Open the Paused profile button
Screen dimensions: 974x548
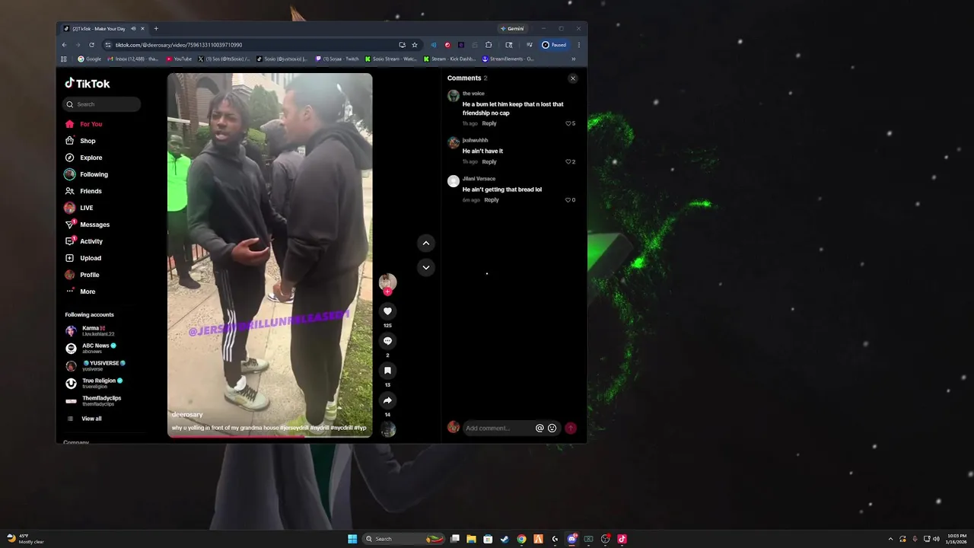(x=554, y=45)
